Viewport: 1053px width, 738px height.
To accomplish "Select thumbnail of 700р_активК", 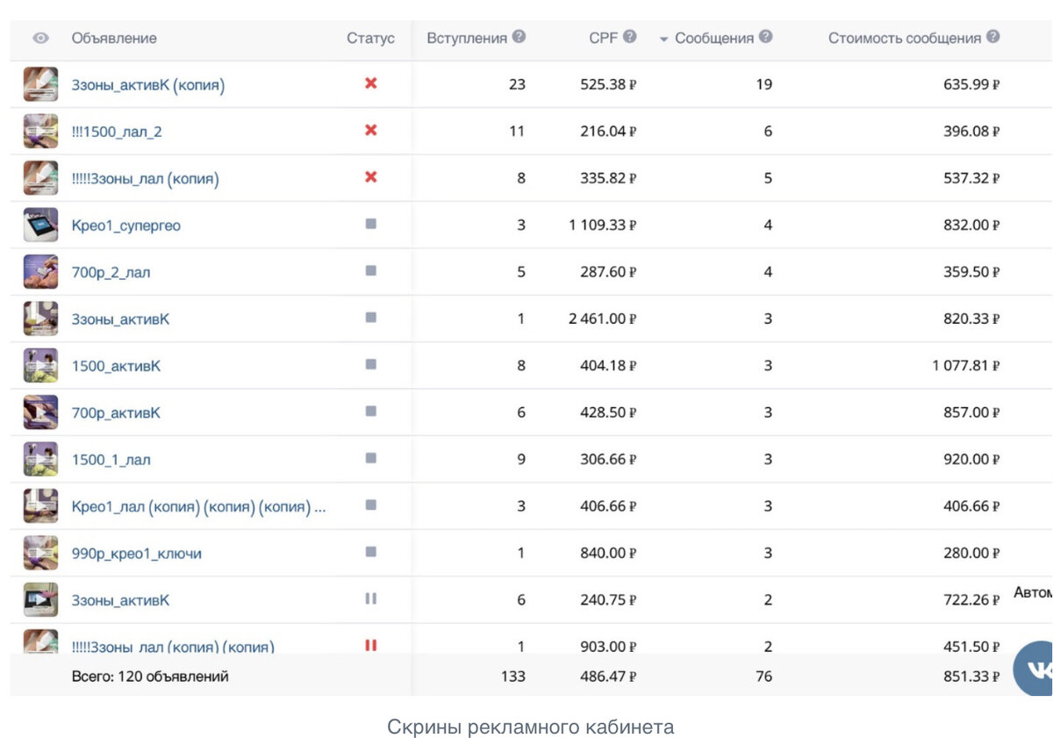I will (40, 412).
